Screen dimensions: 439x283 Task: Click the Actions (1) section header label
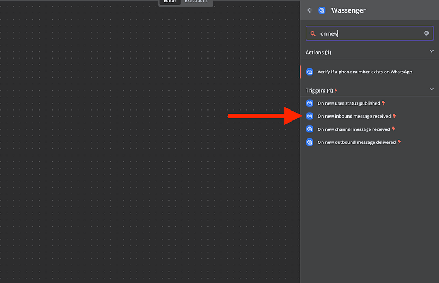318,53
